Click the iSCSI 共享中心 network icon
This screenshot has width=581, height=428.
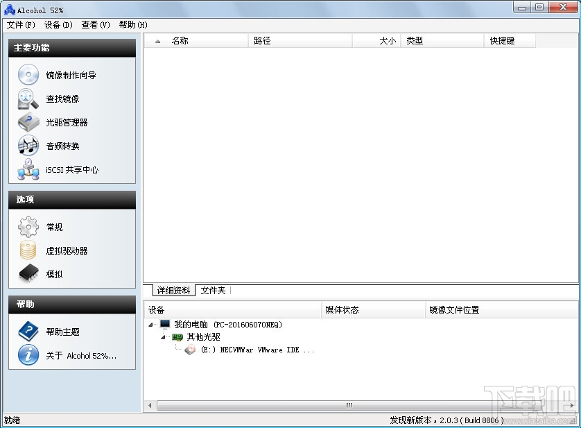tap(28, 169)
